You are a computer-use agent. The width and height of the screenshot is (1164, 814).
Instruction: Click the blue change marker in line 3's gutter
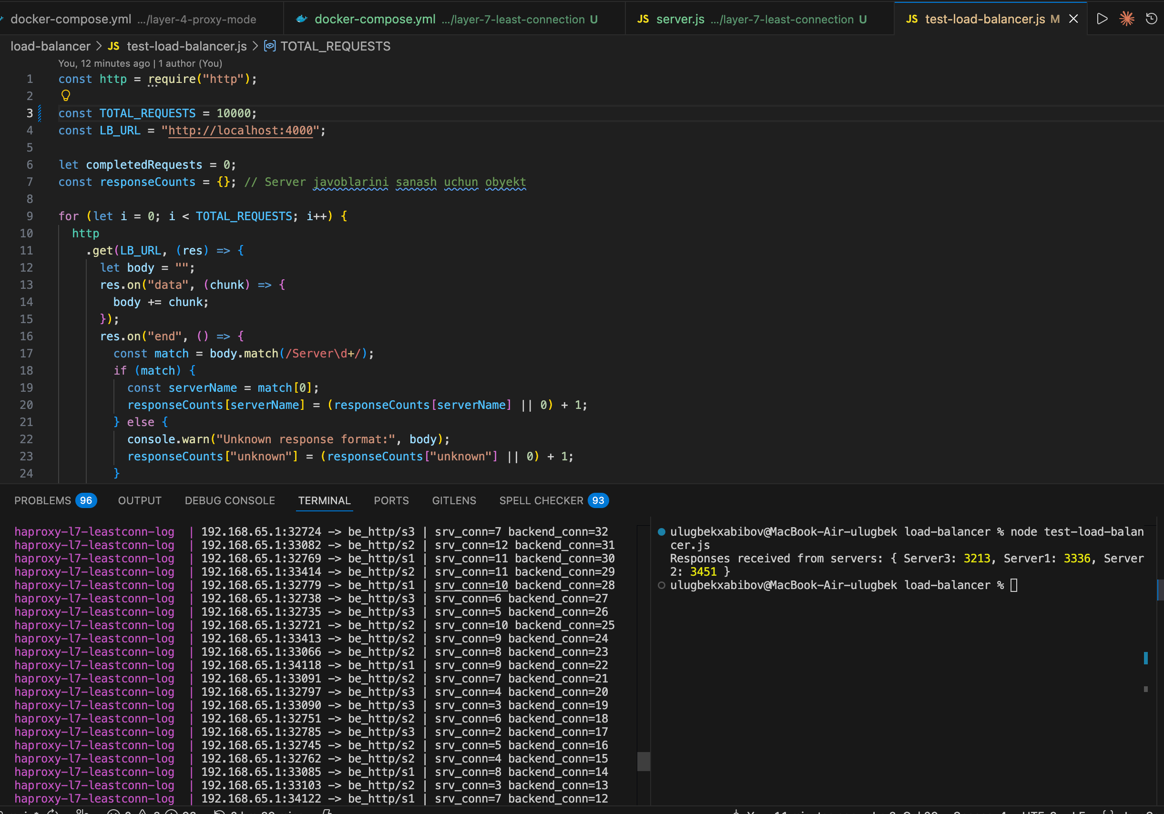(x=40, y=113)
